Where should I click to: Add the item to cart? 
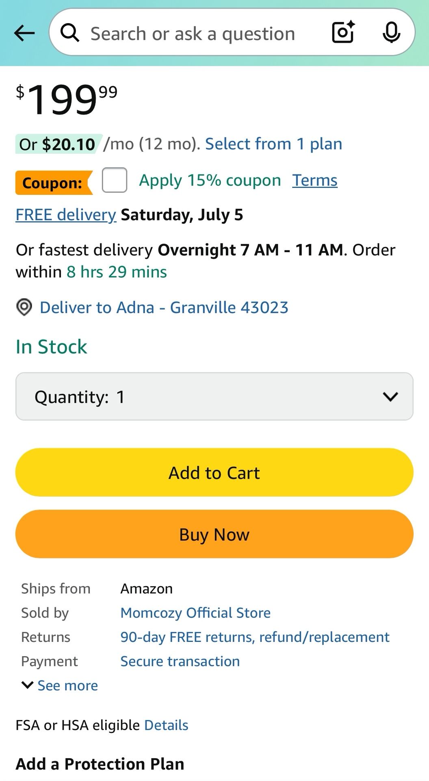(214, 472)
